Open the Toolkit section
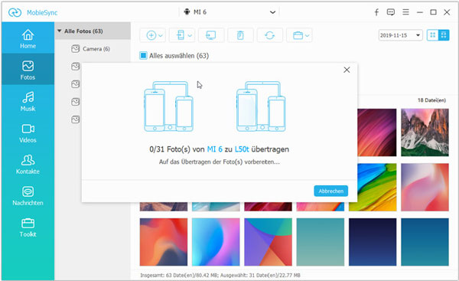This screenshot has height=281, width=459. [28, 227]
